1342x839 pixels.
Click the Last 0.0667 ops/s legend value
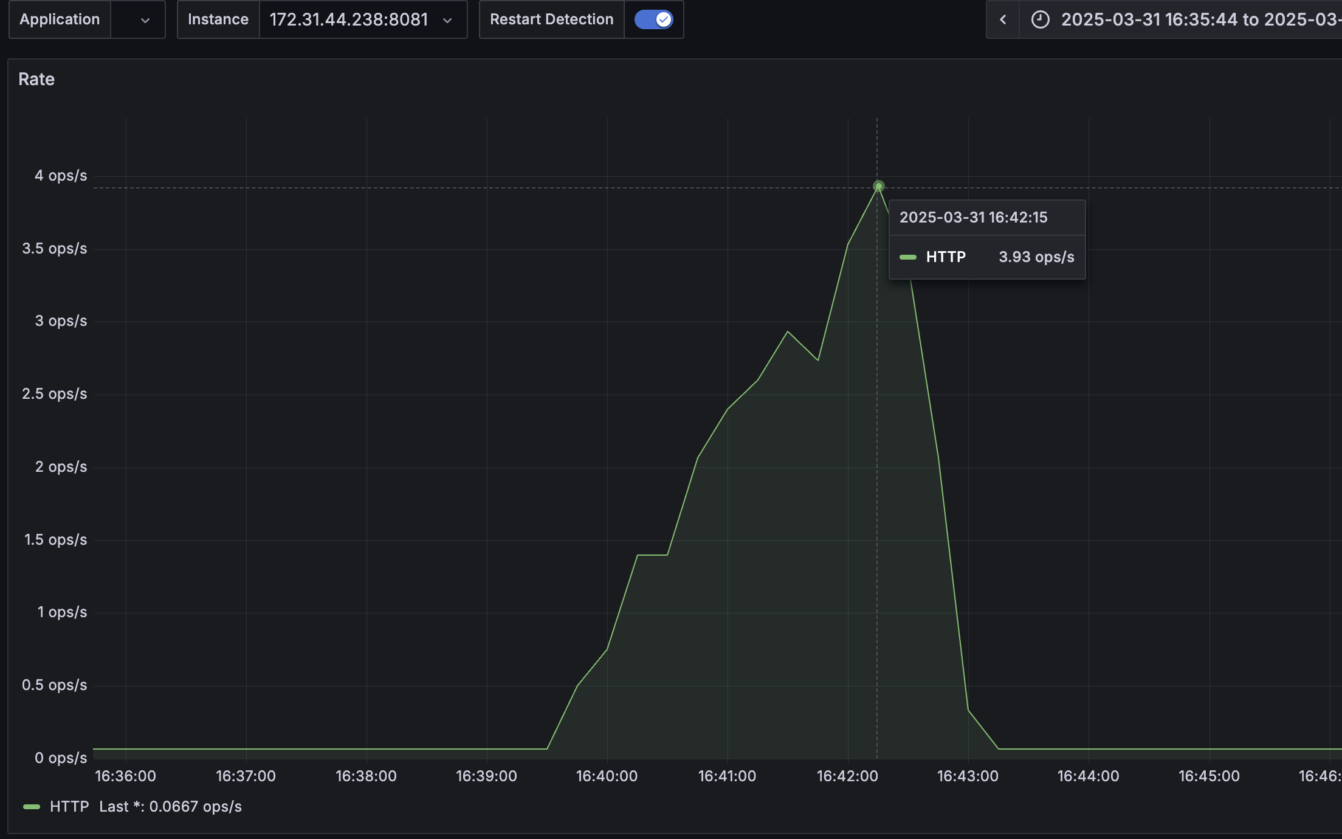click(170, 807)
